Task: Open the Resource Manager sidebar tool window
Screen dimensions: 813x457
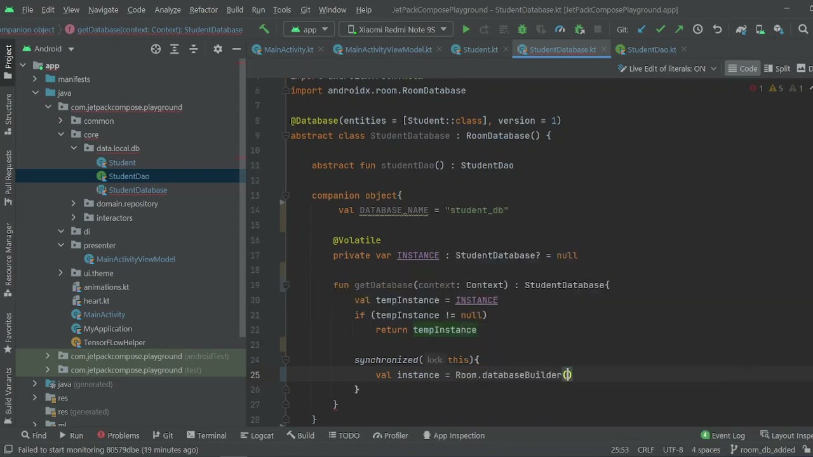Action: (x=8, y=260)
